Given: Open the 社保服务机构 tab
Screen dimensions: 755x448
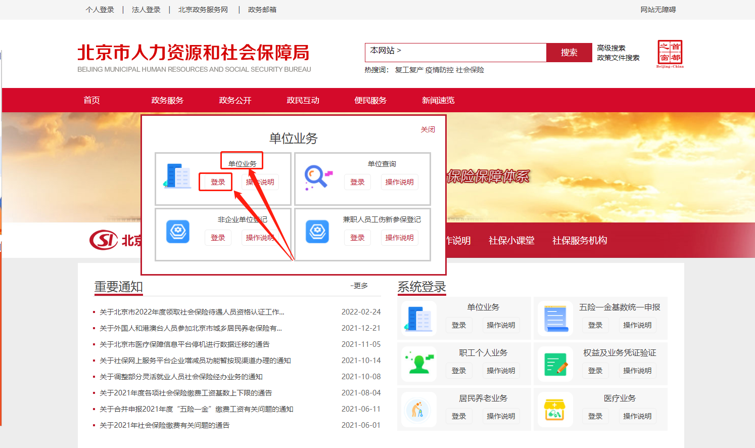Looking at the screenshot, I should coord(580,241).
